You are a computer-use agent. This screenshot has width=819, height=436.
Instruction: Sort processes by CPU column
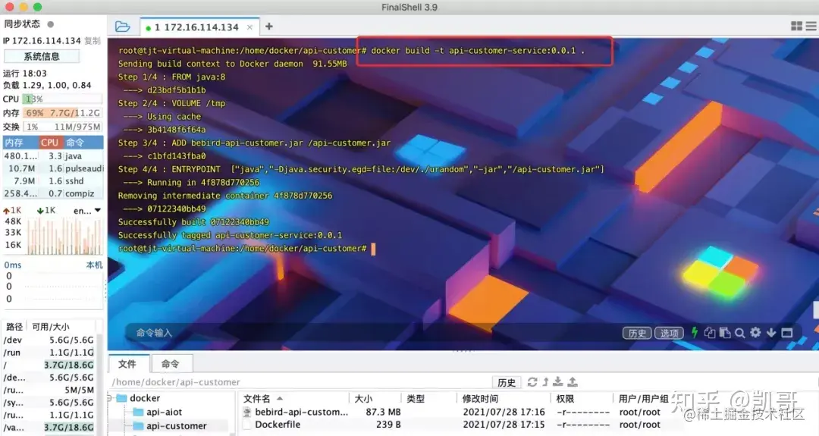click(x=51, y=143)
